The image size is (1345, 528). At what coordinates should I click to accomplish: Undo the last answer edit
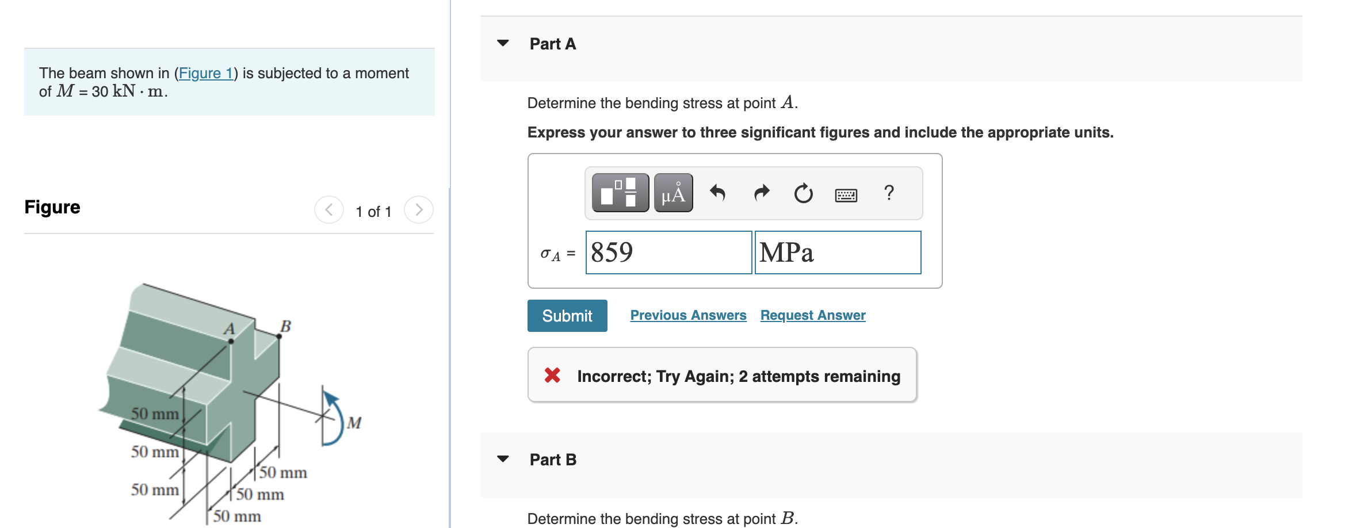point(717,193)
